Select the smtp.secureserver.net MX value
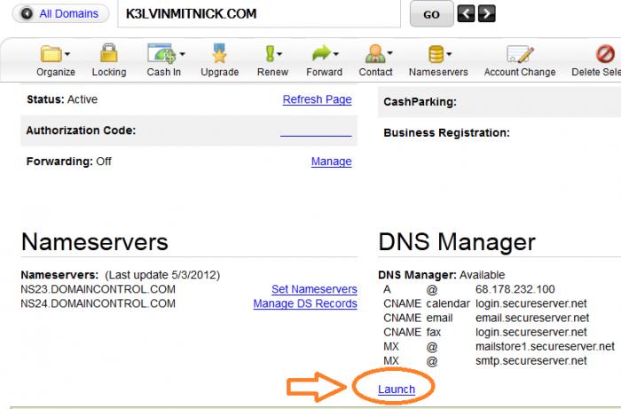The width and height of the screenshot is (621, 409). coord(531,361)
